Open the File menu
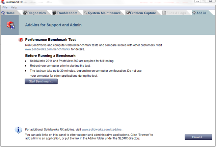Viewport: 216px width, 147px height. 5,7
